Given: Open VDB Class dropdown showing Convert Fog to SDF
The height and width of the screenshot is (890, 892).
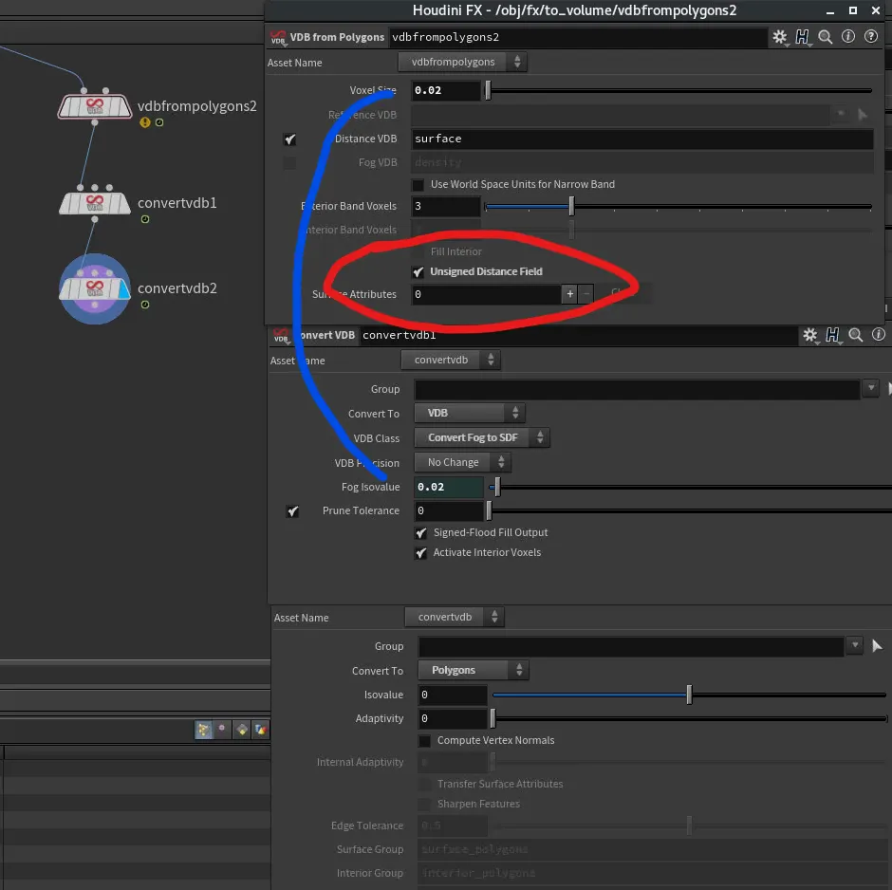Looking at the screenshot, I should (484, 438).
